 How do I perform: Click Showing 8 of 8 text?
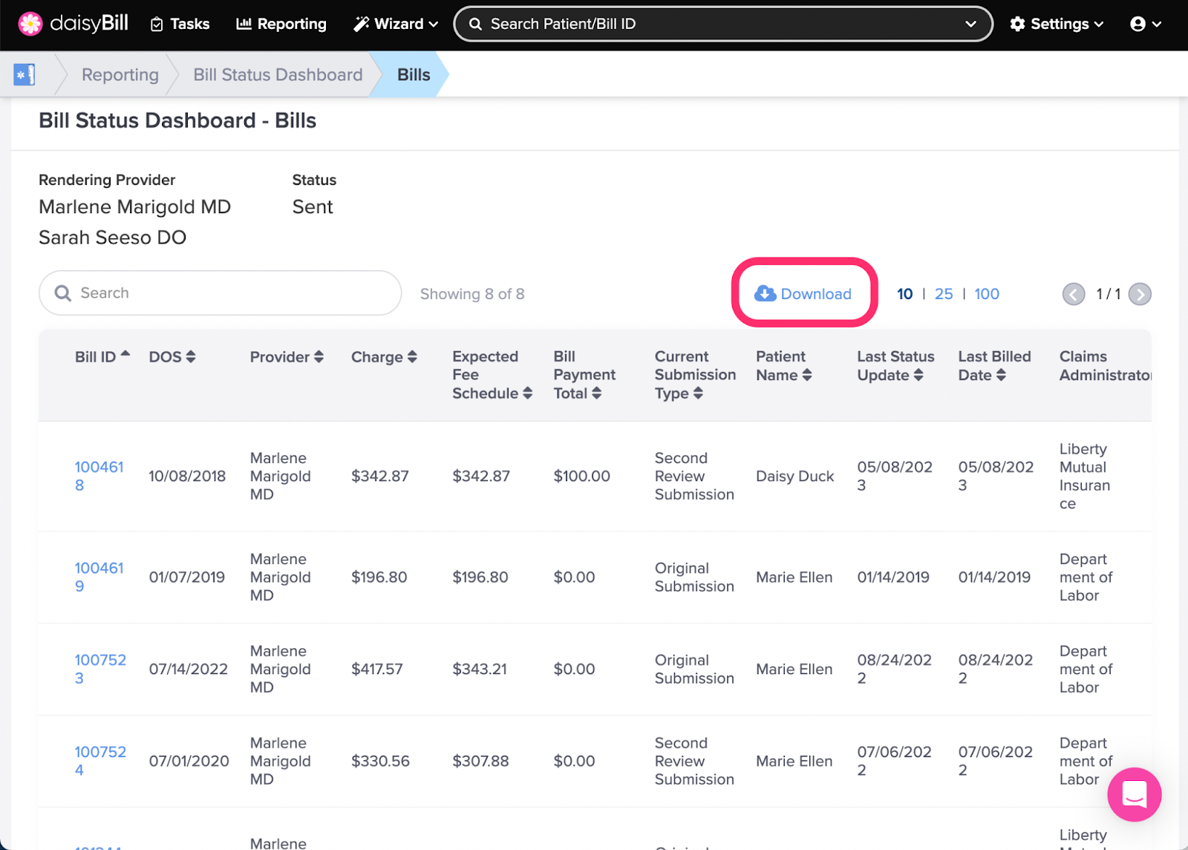472,294
